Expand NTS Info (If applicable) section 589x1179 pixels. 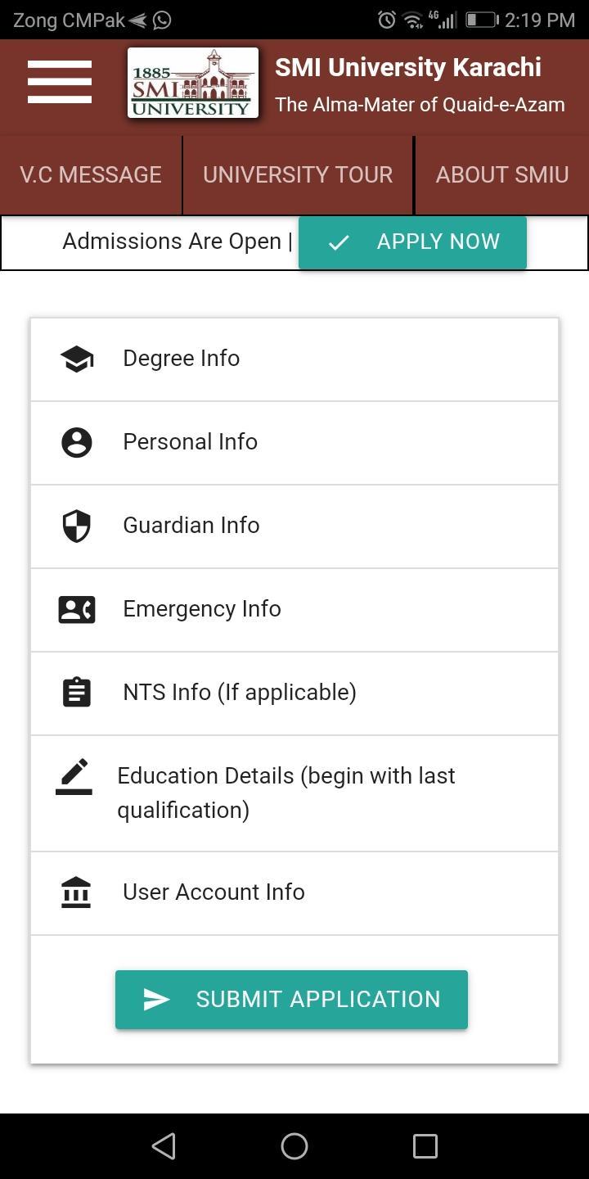[294, 693]
